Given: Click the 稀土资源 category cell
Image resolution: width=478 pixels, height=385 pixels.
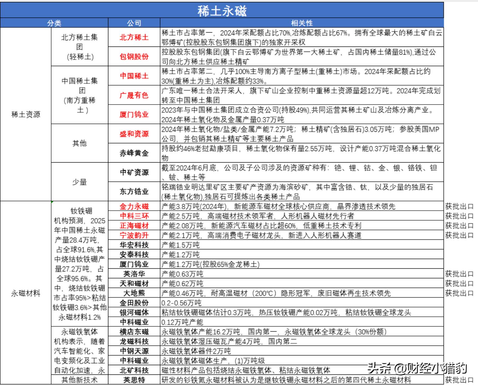Looking at the screenshot, I should click(x=26, y=114).
